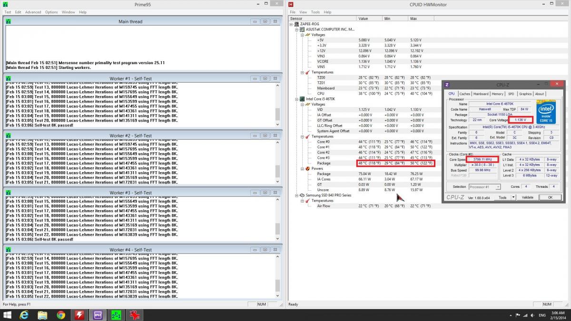The image size is (571, 321).
Task: Collapse Temperatures under the ASUSTeK node
Action: click(302, 72)
